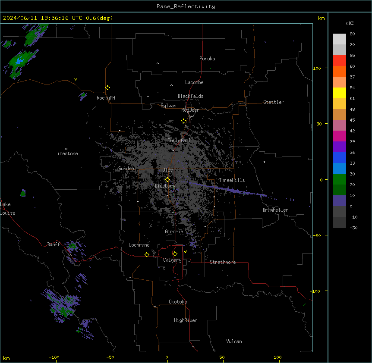Select the yellow diamond marker between Olds and Didsbury

pyautogui.click(x=167, y=180)
